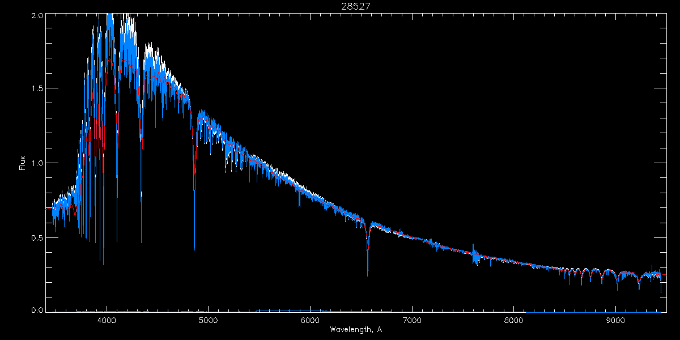Click the 1.0 flux tick label
Image resolution: width=680 pixels, height=340 pixels.
[37, 163]
